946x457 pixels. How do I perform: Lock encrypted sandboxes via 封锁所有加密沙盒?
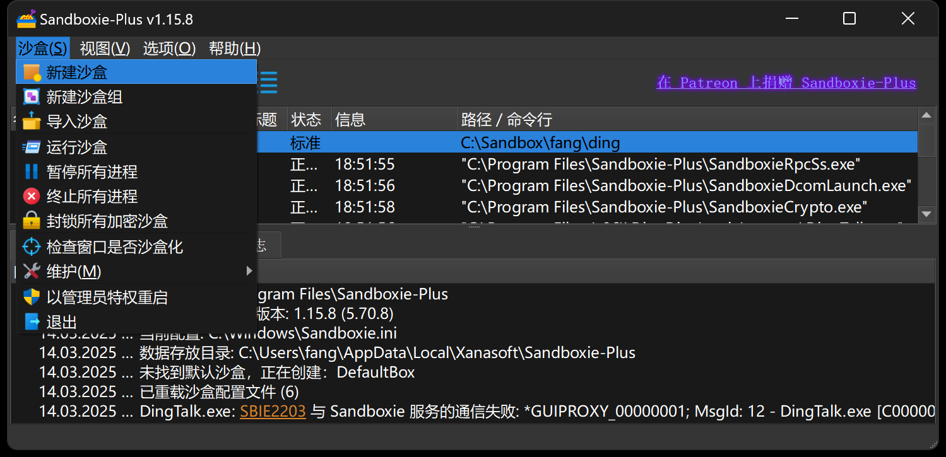click(136, 221)
